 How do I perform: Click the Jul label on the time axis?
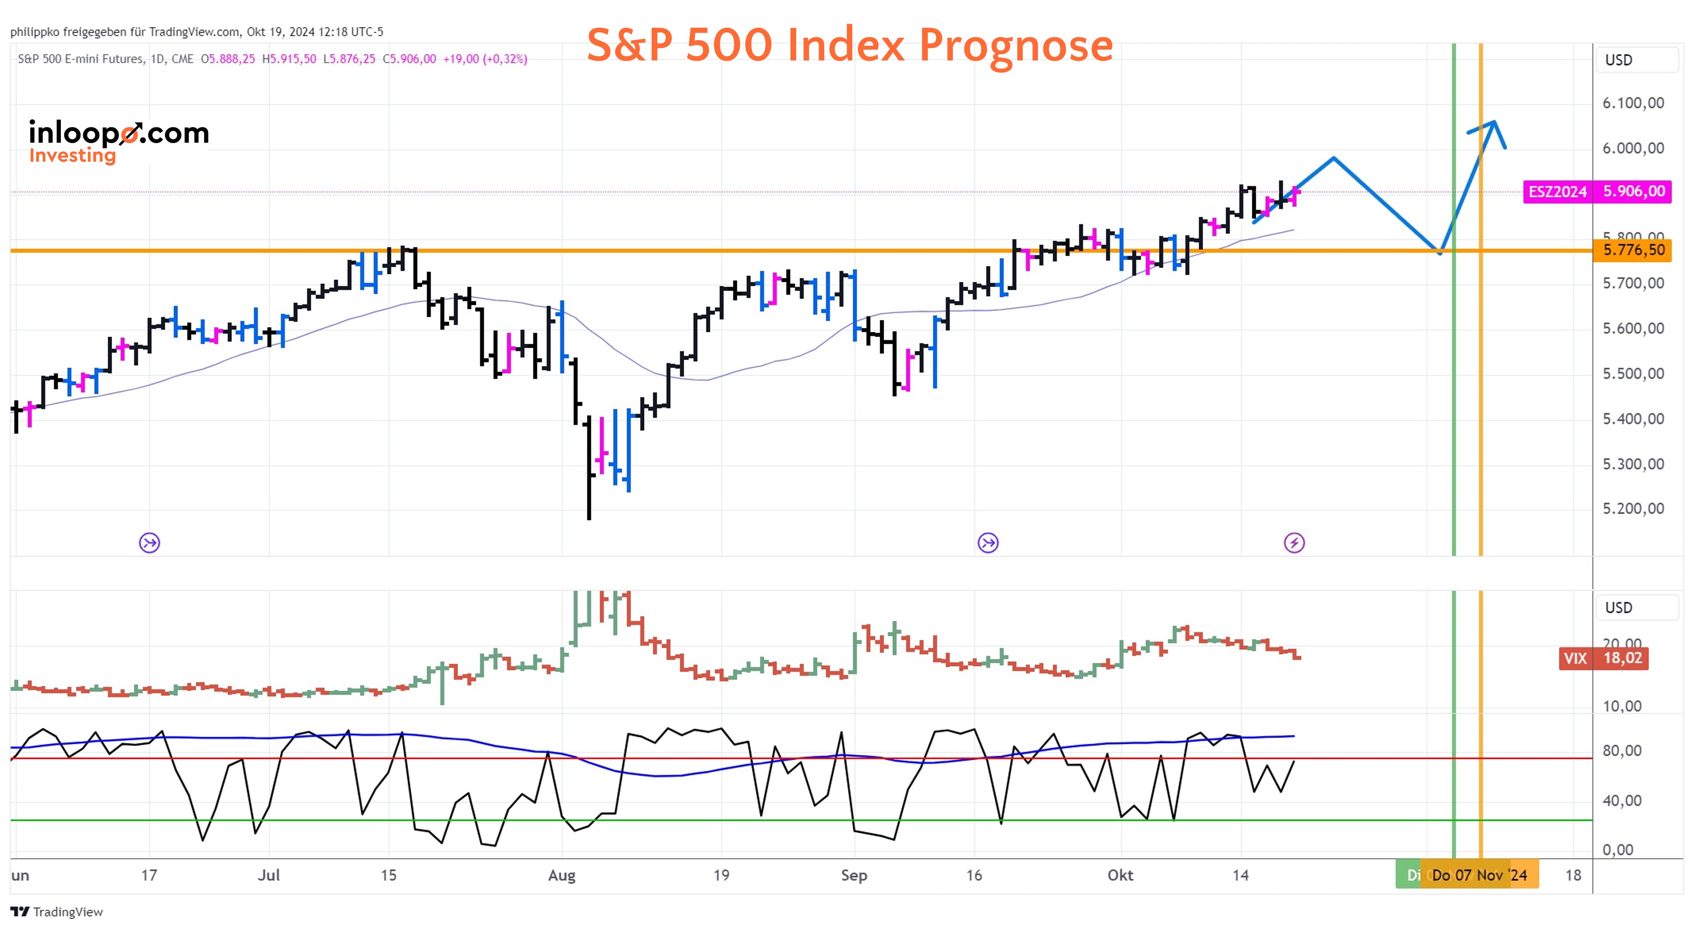click(x=268, y=875)
